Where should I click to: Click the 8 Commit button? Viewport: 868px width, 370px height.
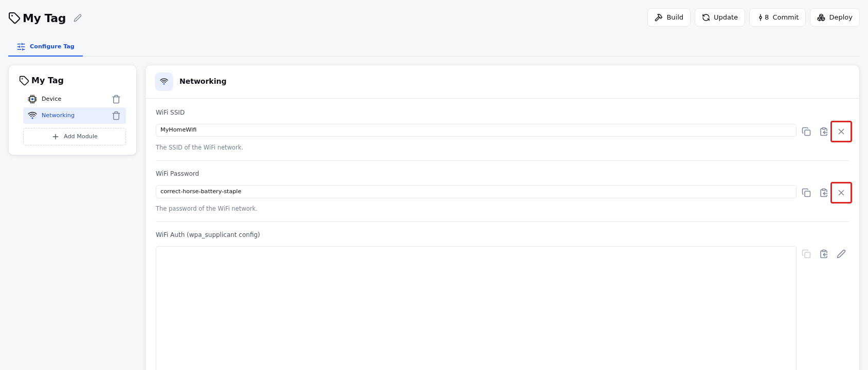pos(777,17)
